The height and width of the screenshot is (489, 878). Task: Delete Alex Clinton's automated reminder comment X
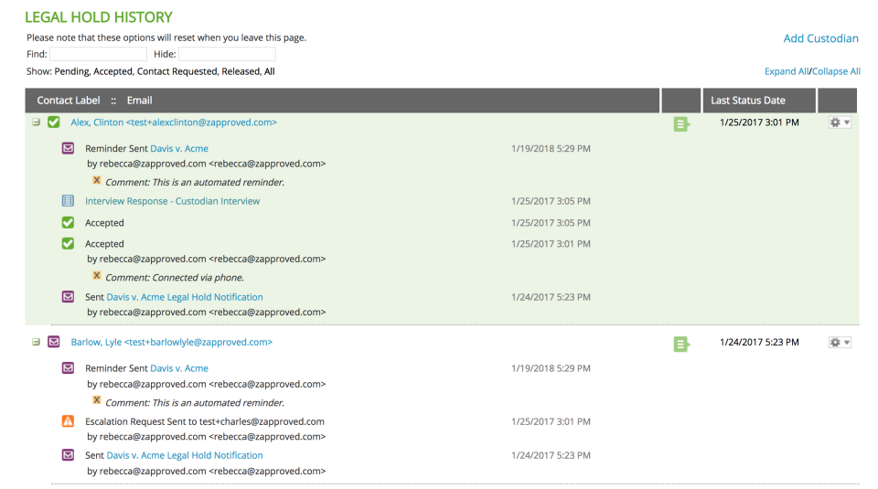(97, 181)
